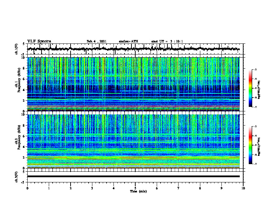Click the "-3" label on ch.1 color bar
Image resolution: width=274 pixels, height=211 pixels.
255,69
